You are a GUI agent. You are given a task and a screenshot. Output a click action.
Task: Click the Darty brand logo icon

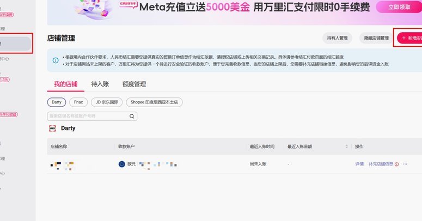pos(52,128)
